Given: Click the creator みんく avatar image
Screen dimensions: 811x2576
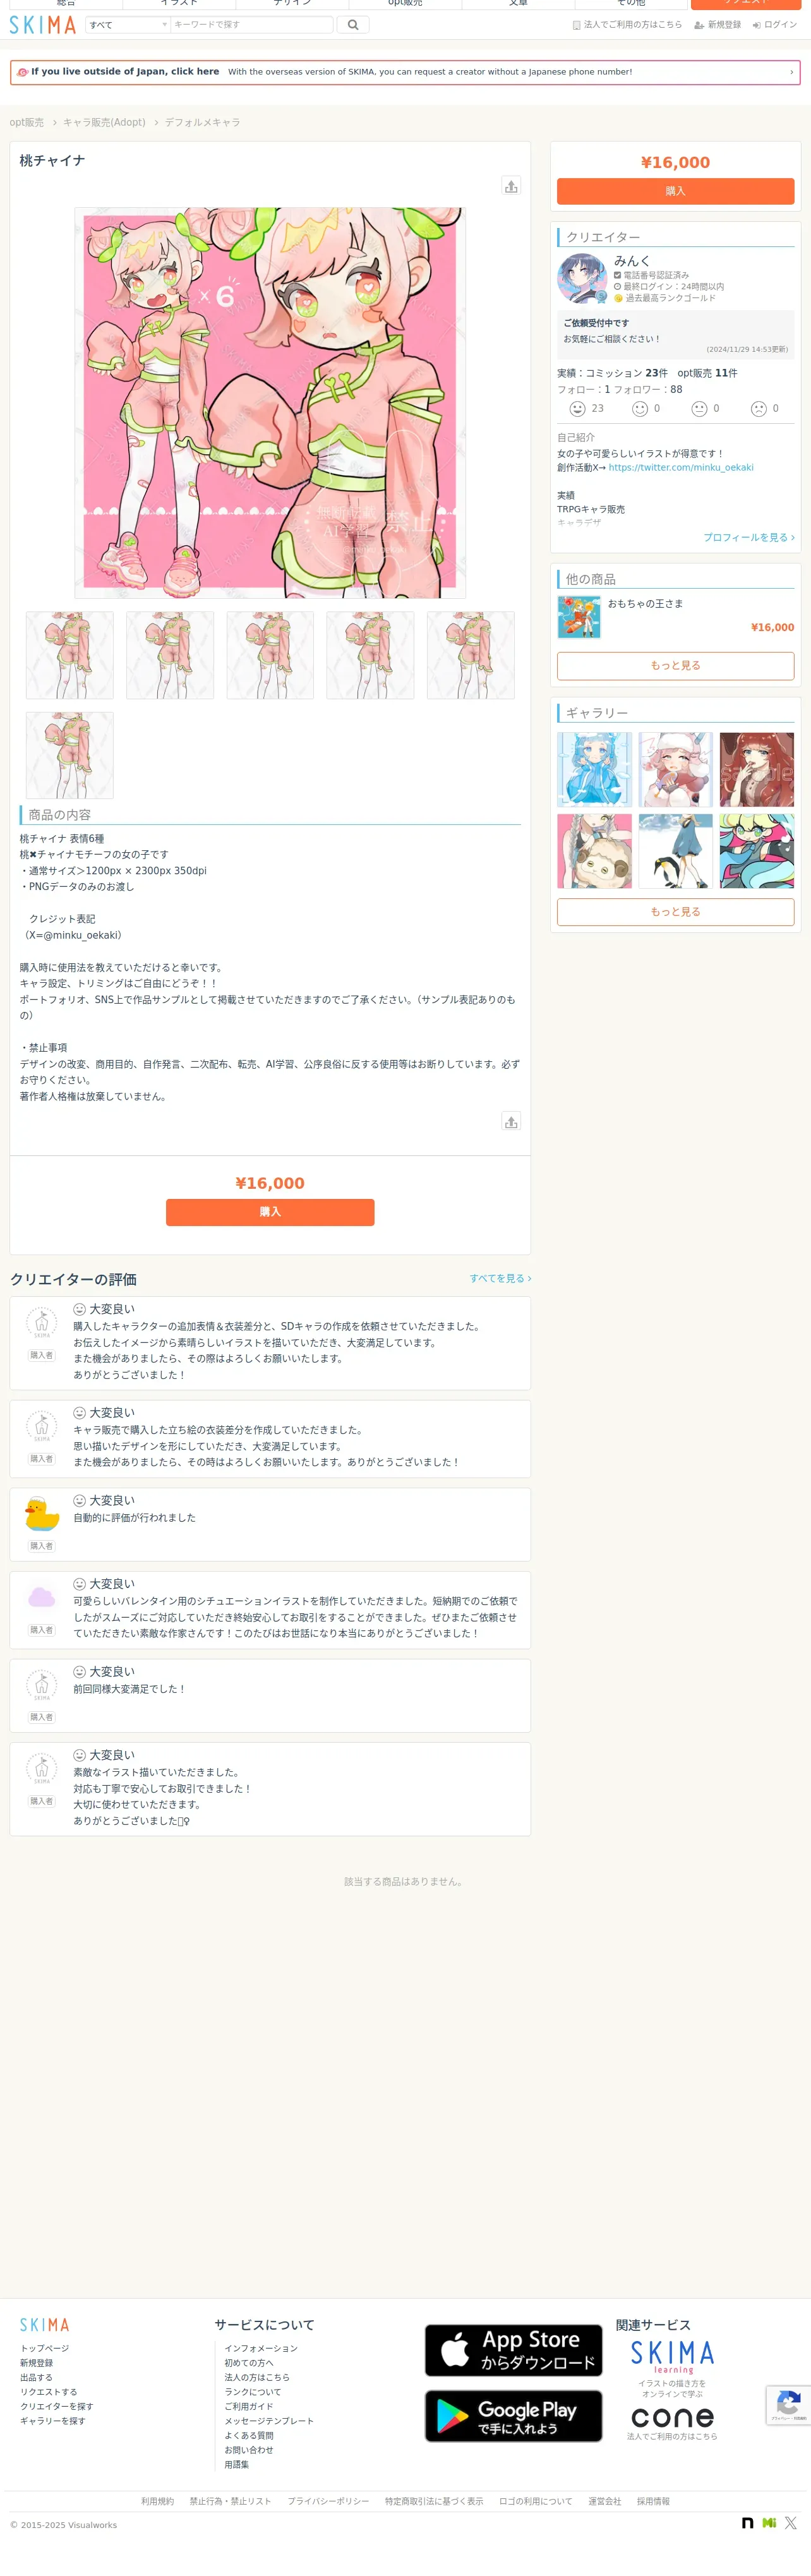Looking at the screenshot, I should point(582,278).
